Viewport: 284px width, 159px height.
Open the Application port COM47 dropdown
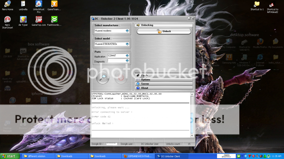[x=127, y=56]
